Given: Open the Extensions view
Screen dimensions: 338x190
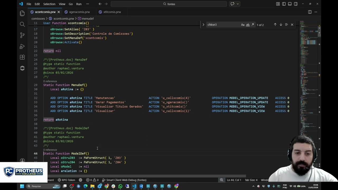Looking at the screenshot, I should 22,57.
